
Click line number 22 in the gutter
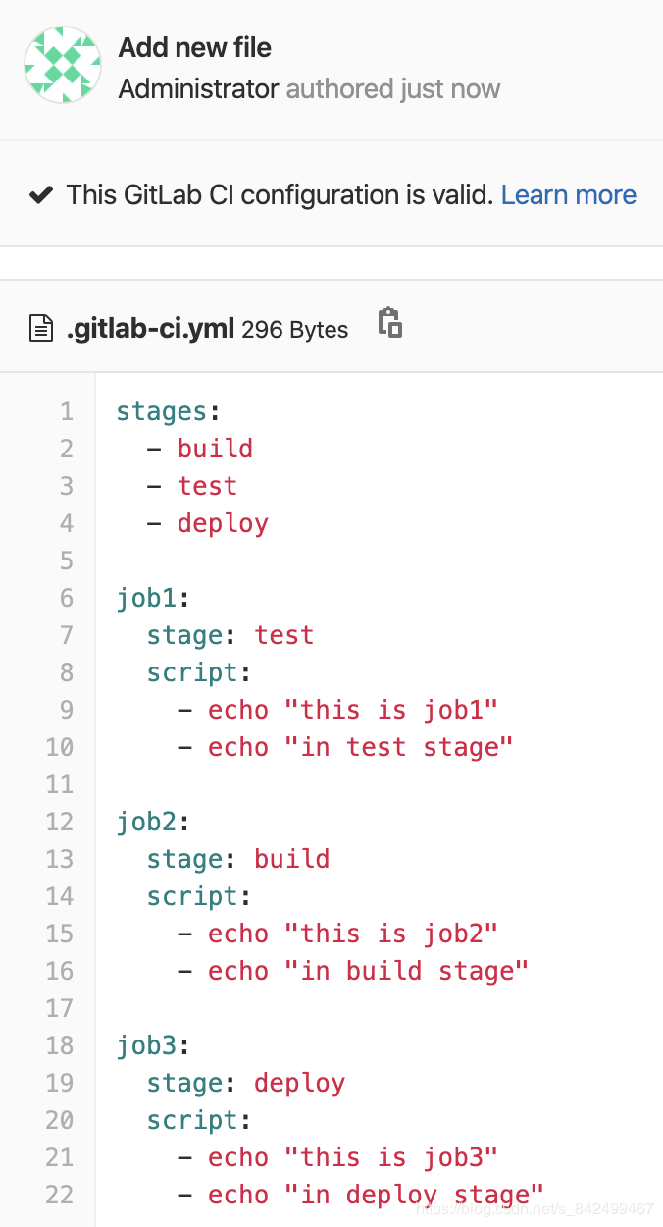pyautogui.click(x=60, y=1195)
